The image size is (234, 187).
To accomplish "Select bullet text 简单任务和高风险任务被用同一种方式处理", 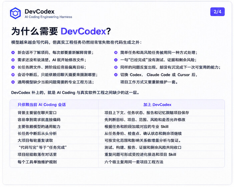I will [159, 53].
